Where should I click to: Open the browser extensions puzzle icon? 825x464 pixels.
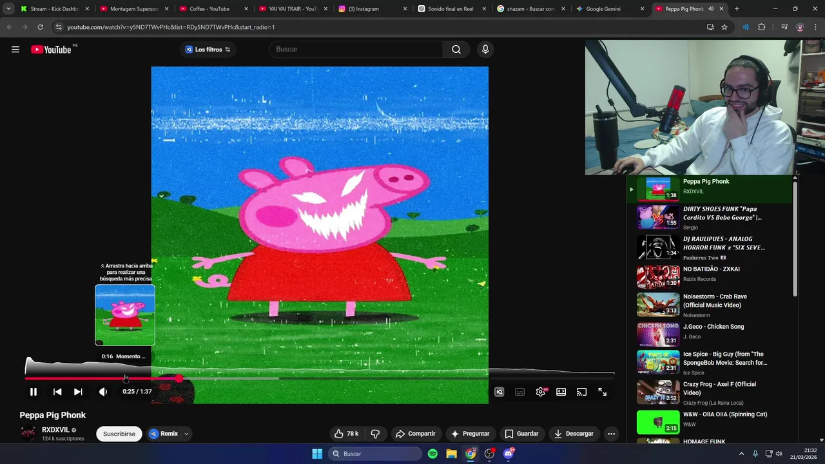[762, 27]
